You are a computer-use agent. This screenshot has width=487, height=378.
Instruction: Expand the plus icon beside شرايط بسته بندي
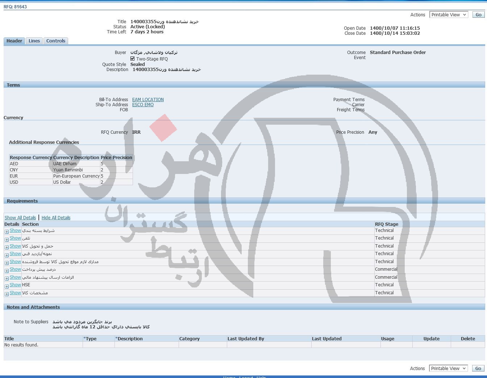(7, 232)
